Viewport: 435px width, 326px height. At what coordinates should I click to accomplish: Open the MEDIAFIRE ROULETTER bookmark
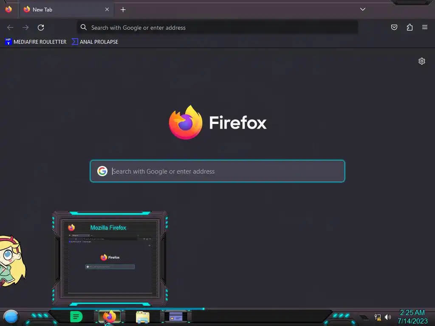point(36,42)
